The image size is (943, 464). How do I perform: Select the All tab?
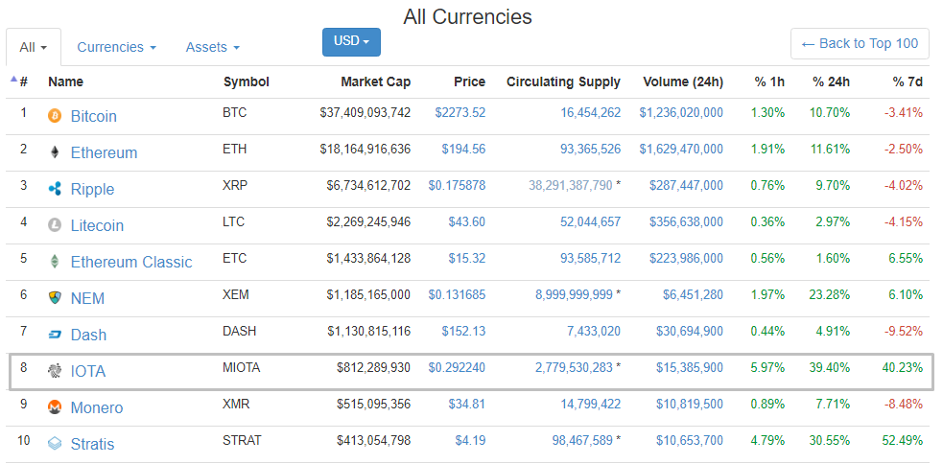point(33,47)
